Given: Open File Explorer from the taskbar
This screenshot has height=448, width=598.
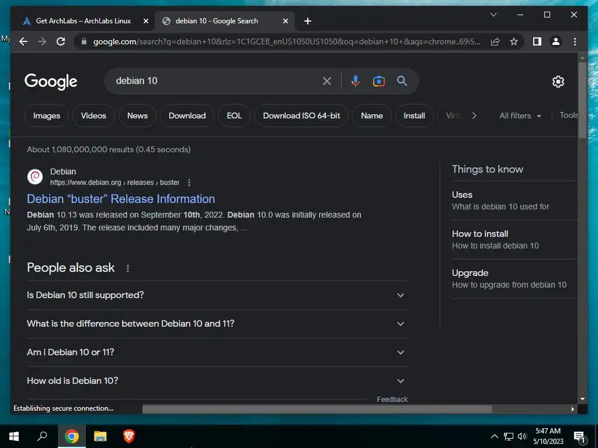Looking at the screenshot, I should [100, 436].
